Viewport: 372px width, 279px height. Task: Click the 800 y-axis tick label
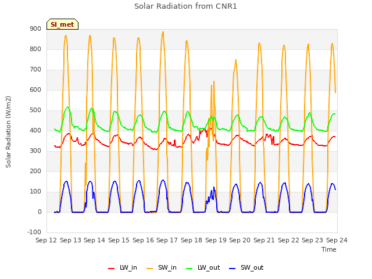point(35,49)
